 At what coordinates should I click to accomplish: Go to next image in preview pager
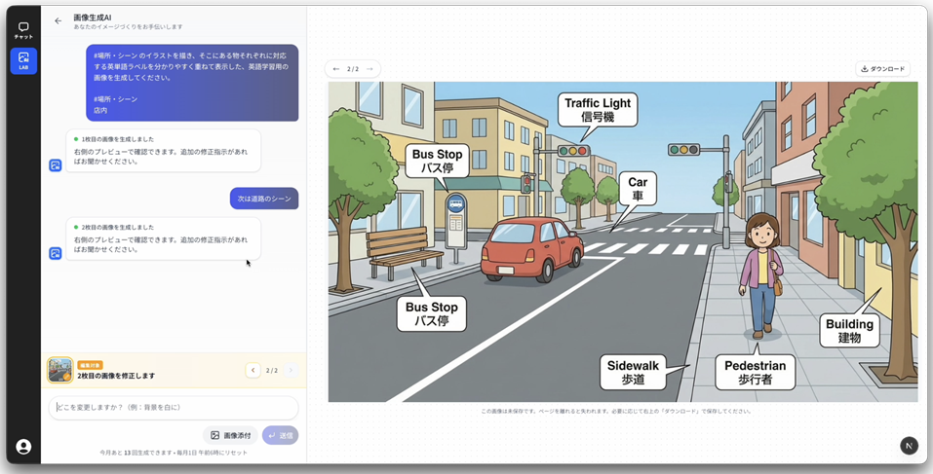point(369,69)
